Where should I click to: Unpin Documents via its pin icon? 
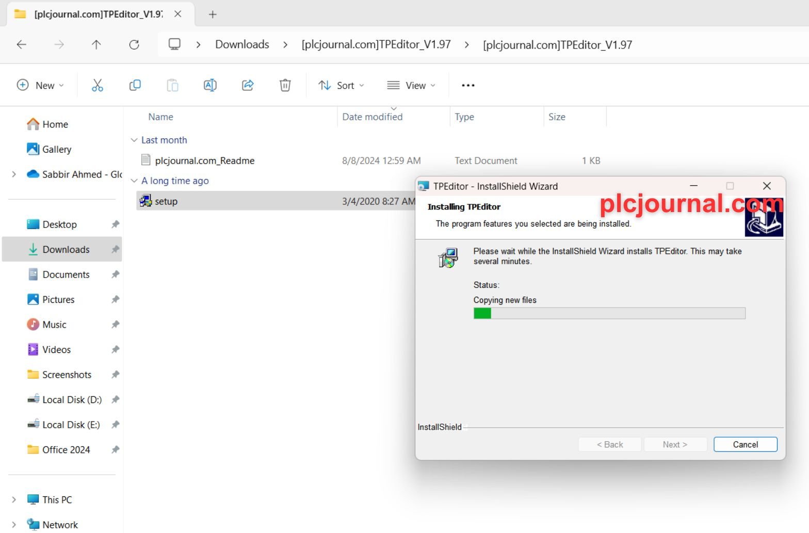(115, 274)
